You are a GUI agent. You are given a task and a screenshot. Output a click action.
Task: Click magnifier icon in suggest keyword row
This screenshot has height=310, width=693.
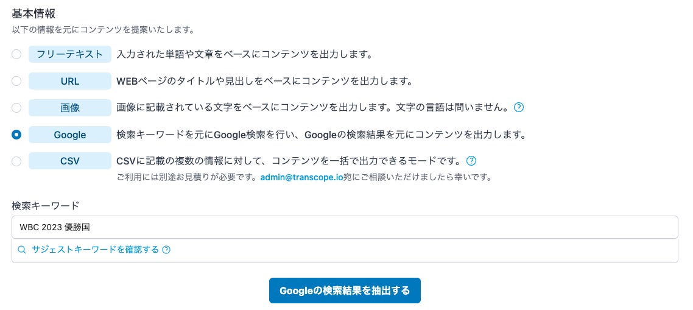[x=22, y=250]
